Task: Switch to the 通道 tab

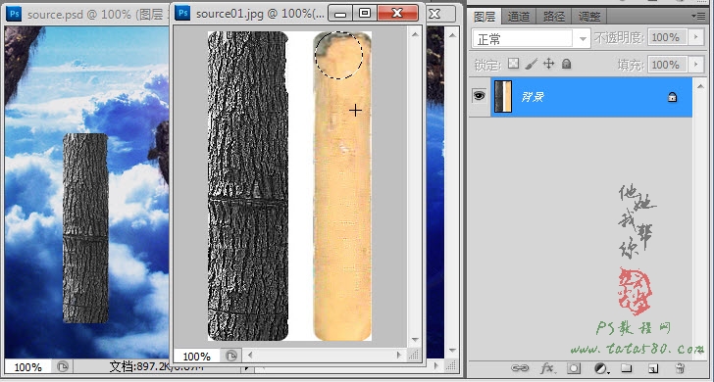Action: [x=518, y=17]
